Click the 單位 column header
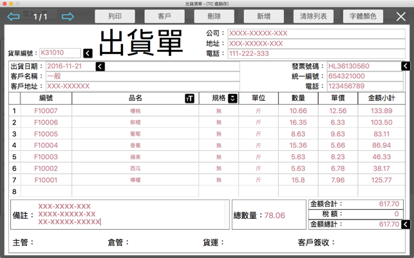The image size is (414, 258). click(x=258, y=98)
